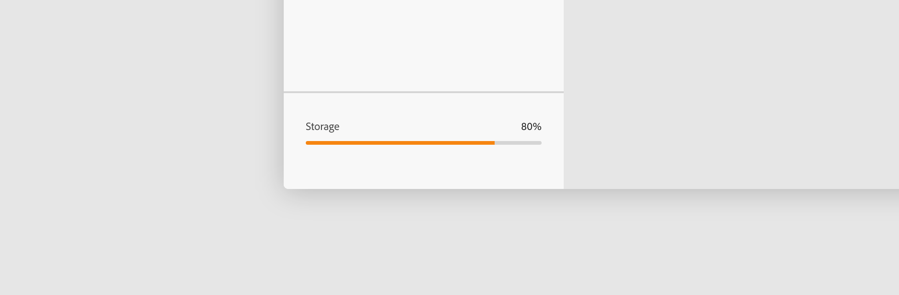This screenshot has width=899, height=295.
Task: Click the gray content pane right of sidebar
Action: coord(728,92)
